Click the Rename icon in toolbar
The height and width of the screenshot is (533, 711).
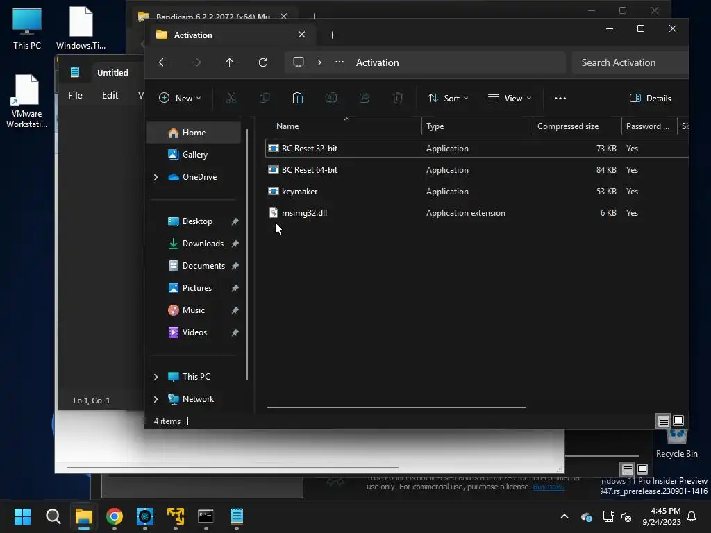(x=331, y=98)
